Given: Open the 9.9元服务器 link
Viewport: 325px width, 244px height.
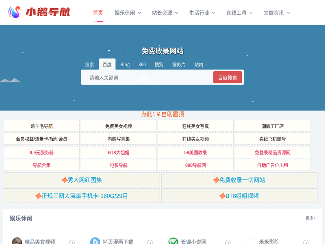Looking at the screenshot, I should 42,153.
